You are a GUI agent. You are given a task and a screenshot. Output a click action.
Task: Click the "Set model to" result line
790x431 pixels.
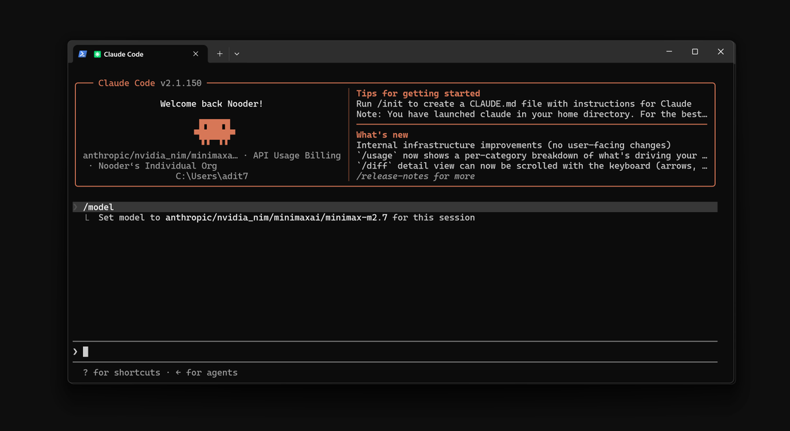[286, 217]
